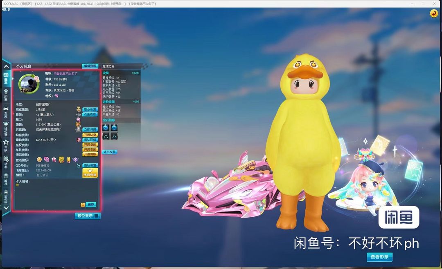Image resolution: width=442 pixels, height=269 pixels.
Task: Expand the sidebar with the down chevron
Action: click(x=6, y=208)
